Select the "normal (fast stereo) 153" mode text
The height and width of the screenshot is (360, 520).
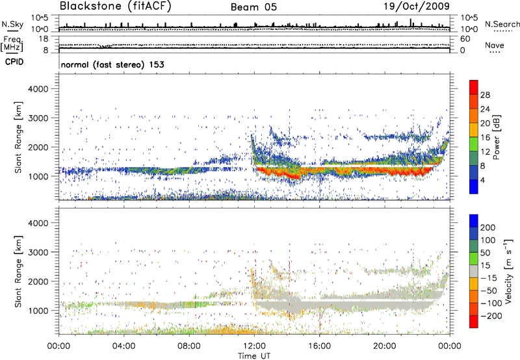coord(112,64)
